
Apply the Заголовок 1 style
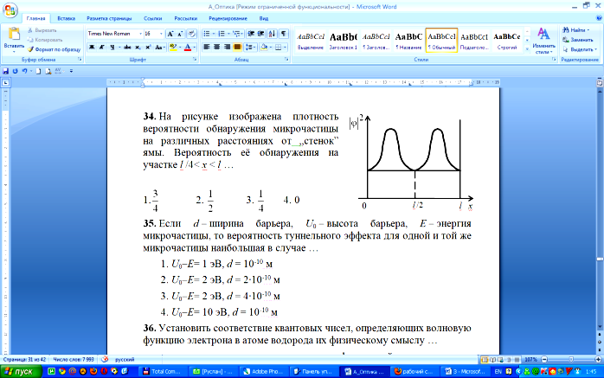344,41
